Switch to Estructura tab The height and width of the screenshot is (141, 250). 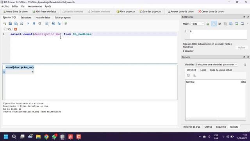point(26,17)
